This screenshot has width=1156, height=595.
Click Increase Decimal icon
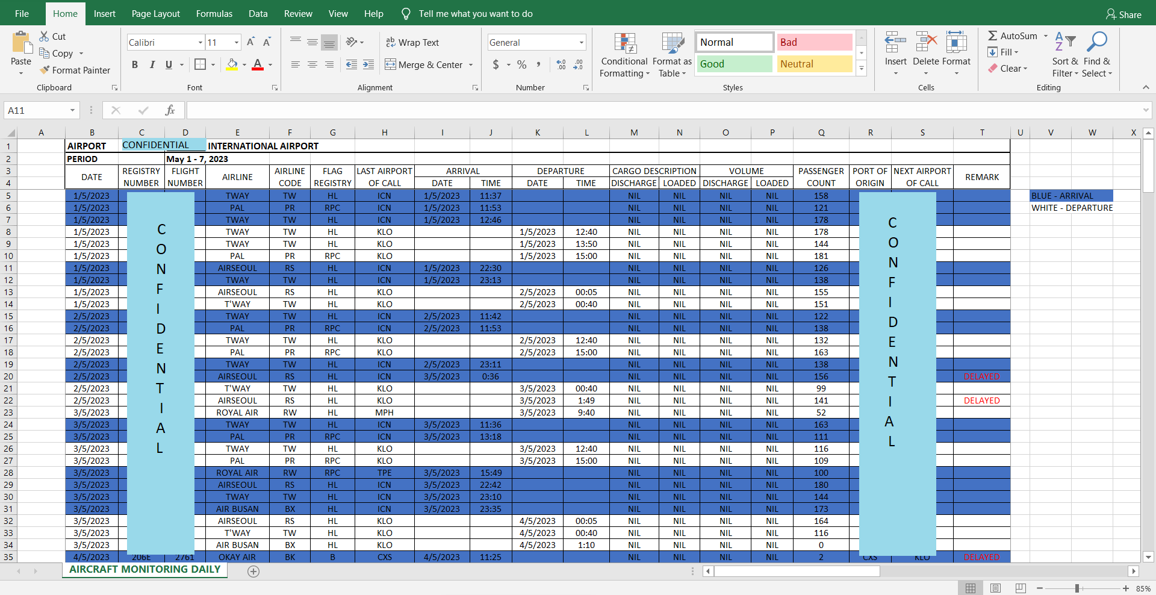(x=561, y=64)
